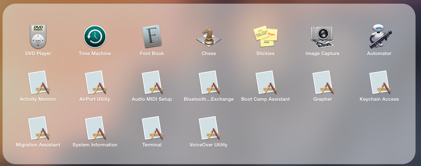This screenshot has width=421, height=166.
Task: Open the Terminal app icon
Action: click(153, 128)
